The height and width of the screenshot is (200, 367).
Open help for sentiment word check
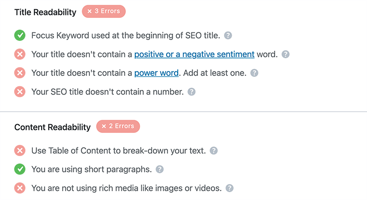pyautogui.click(x=285, y=54)
